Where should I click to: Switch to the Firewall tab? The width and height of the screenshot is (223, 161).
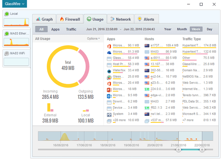[70, 19]
